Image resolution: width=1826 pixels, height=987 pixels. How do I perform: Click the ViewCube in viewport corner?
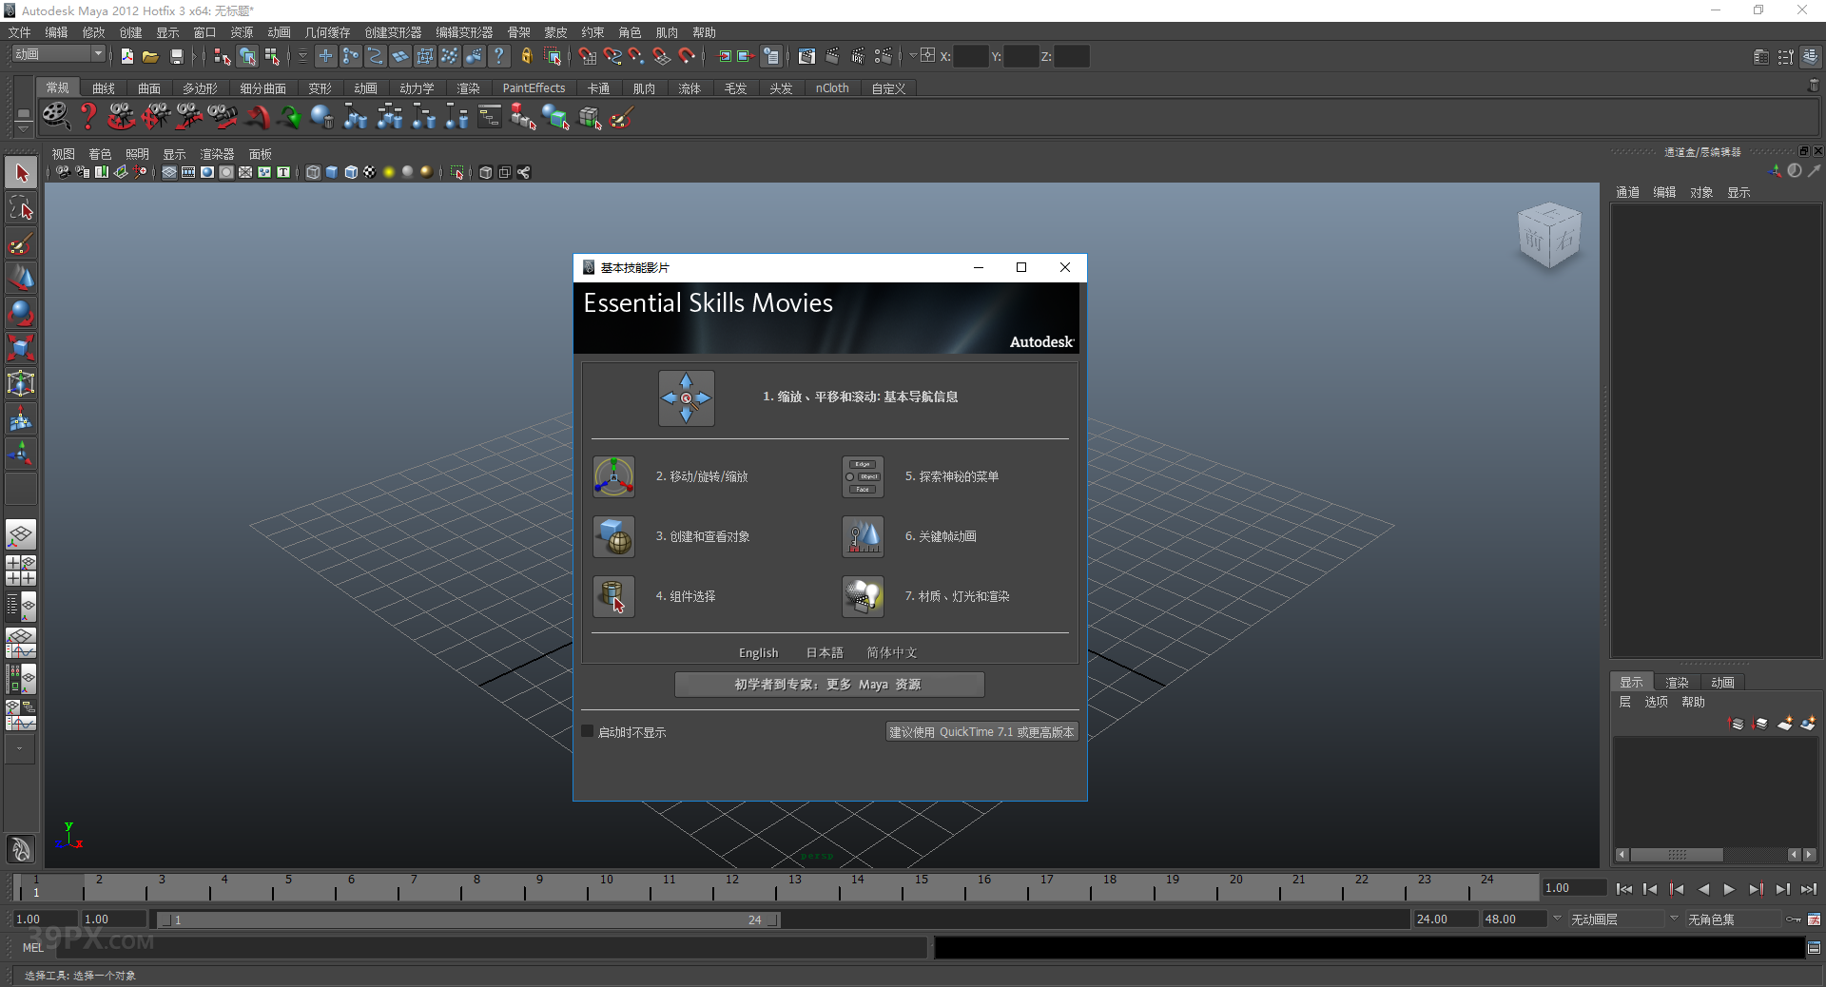click(x=1548, y=236)
